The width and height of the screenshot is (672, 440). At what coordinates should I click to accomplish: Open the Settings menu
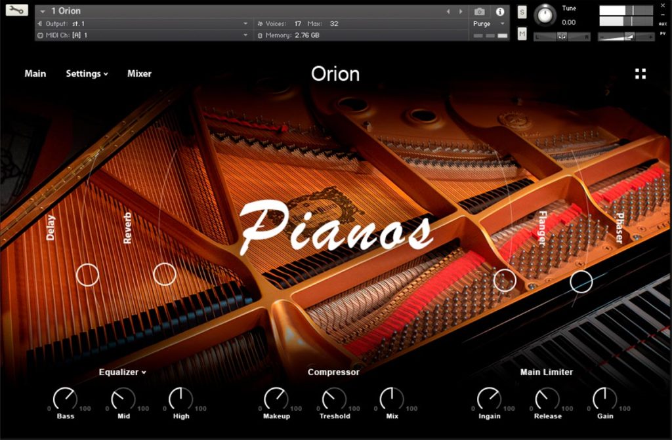(87, 73)
